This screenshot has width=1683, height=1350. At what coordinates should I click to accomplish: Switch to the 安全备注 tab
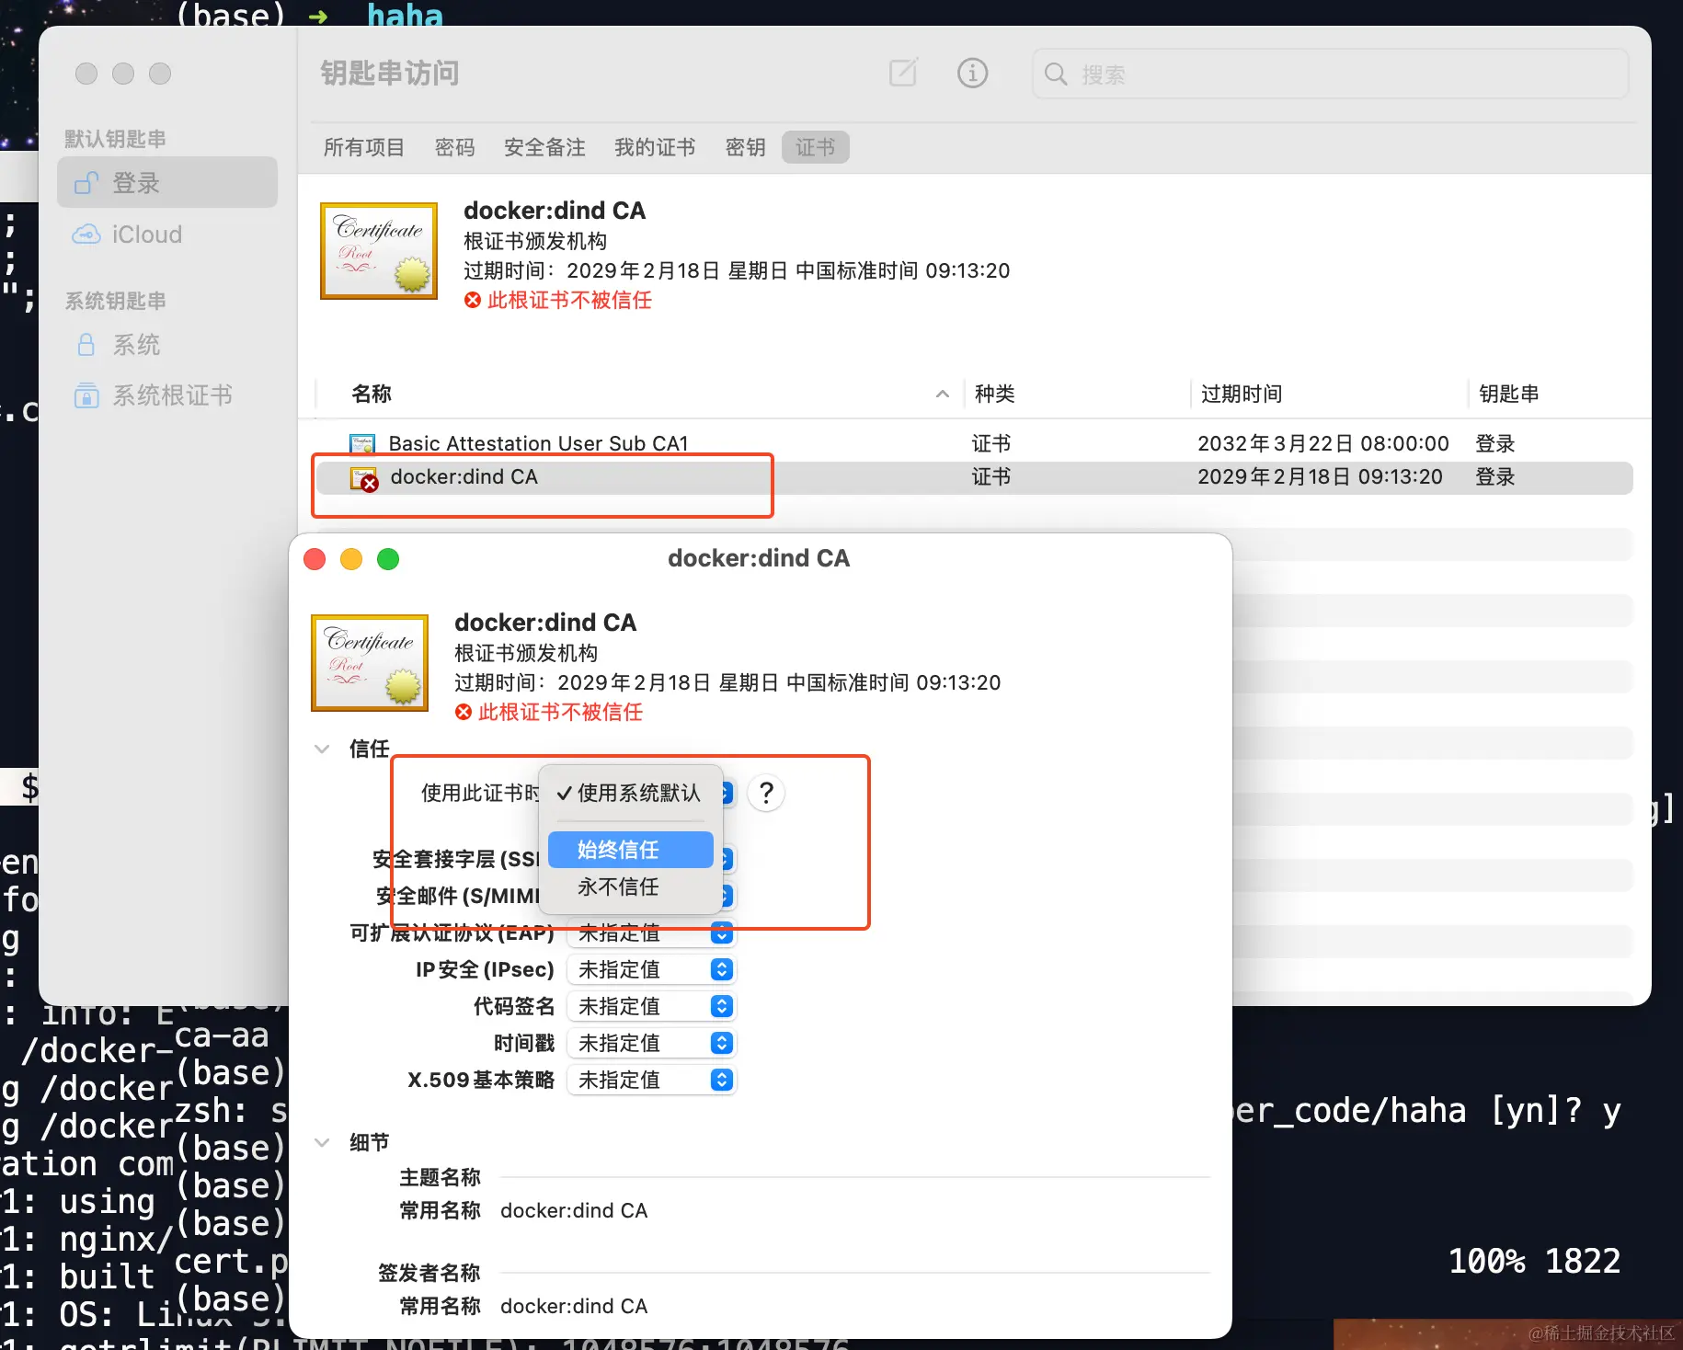coord(544,148)
